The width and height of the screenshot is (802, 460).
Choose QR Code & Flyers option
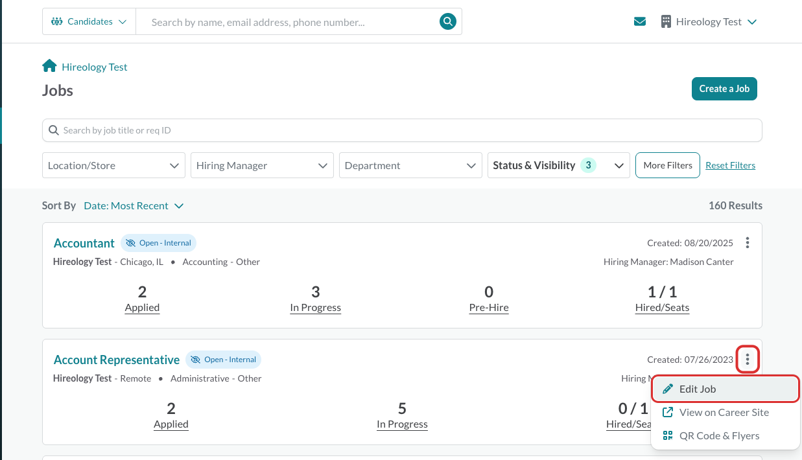pos(725,435)
